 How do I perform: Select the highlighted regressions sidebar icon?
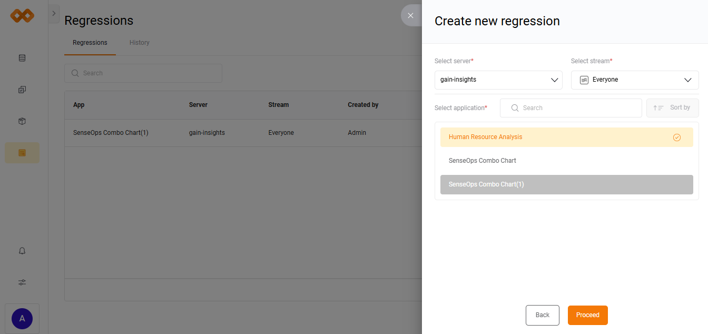coord(22,153)
